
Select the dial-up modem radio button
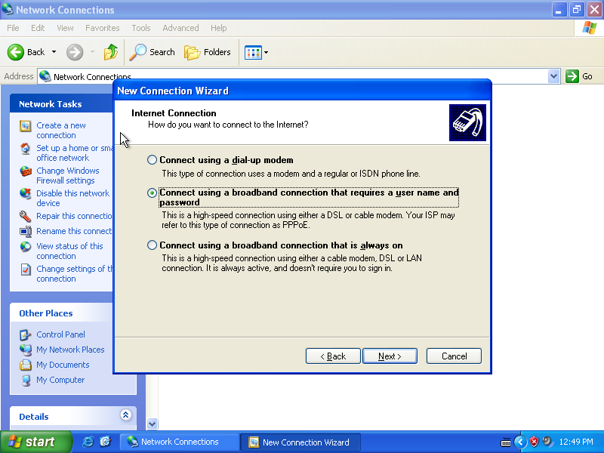point(153,160)
